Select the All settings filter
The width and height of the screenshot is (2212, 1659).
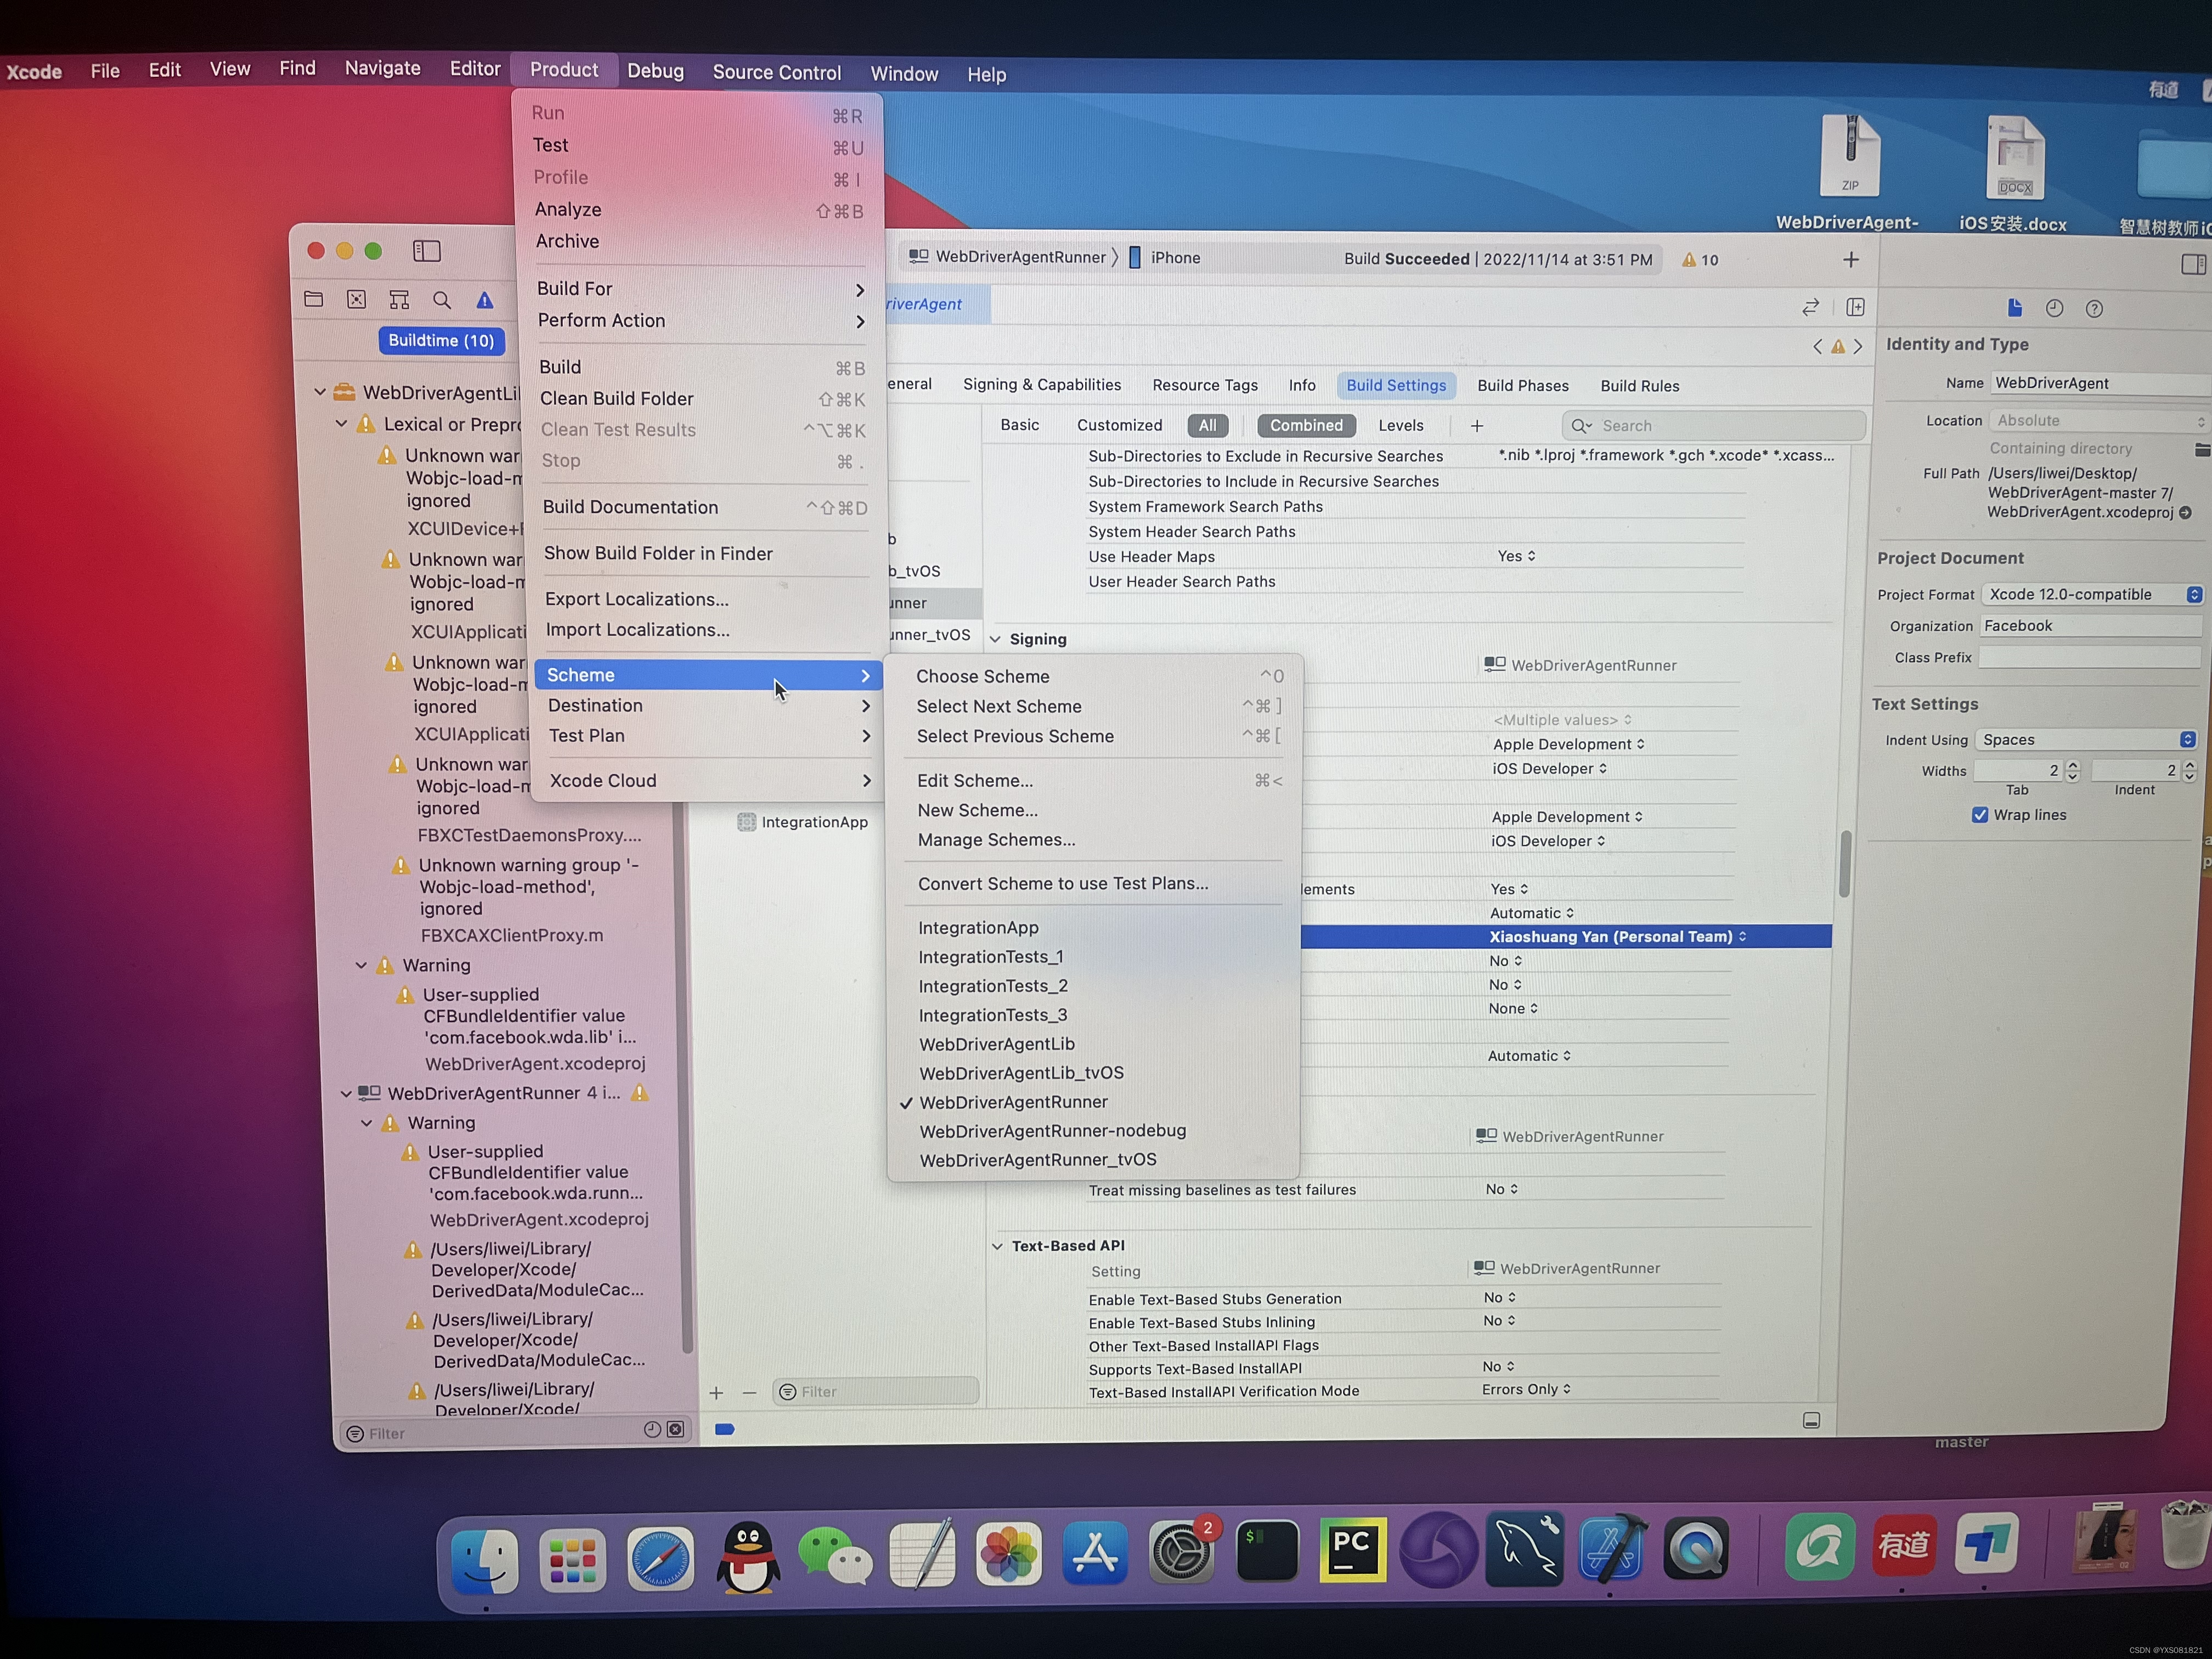tap(1207, 425)
